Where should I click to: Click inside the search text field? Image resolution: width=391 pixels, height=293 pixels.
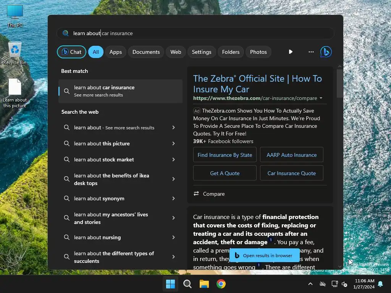(x=195, y=33)
